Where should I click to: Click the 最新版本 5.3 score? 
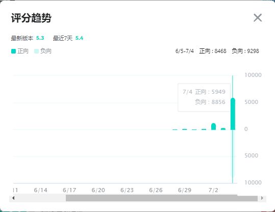point(40,38)
